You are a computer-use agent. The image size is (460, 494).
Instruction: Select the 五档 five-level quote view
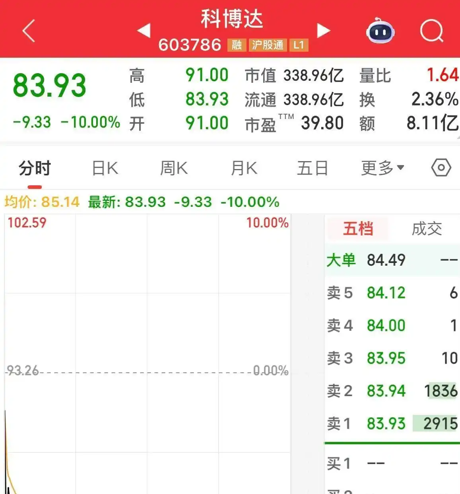click(357, 228)
